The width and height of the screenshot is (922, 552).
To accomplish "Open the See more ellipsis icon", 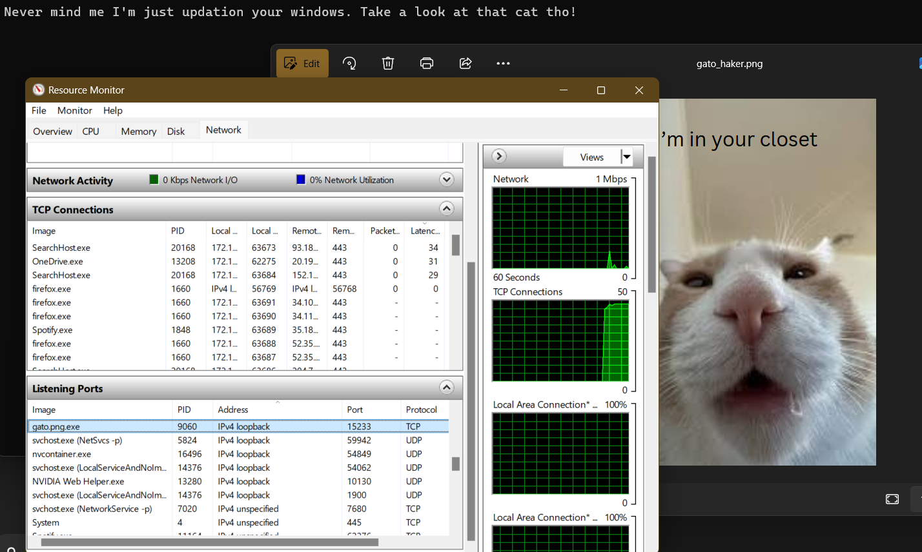I will (503, 63).
